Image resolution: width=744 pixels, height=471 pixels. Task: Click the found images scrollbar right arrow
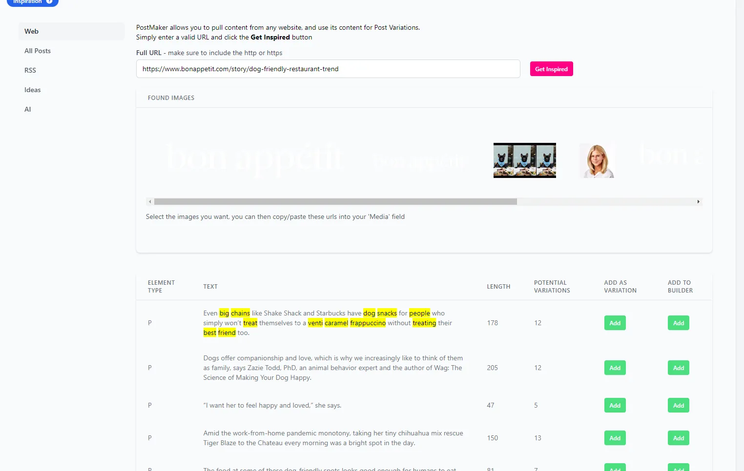click(698, 201)
